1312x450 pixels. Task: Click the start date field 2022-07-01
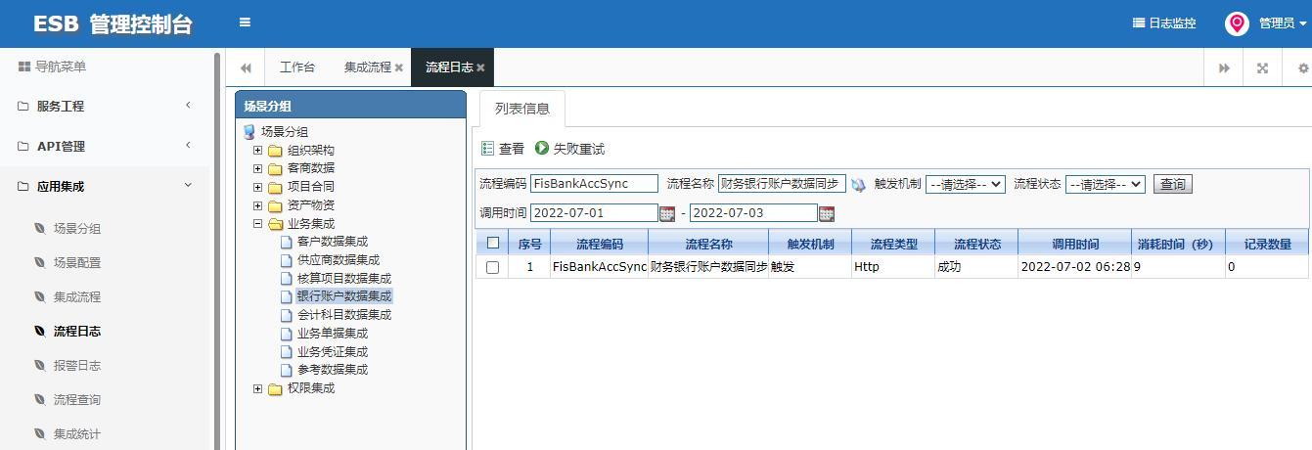pyautogui.click(x=594, y=213)
